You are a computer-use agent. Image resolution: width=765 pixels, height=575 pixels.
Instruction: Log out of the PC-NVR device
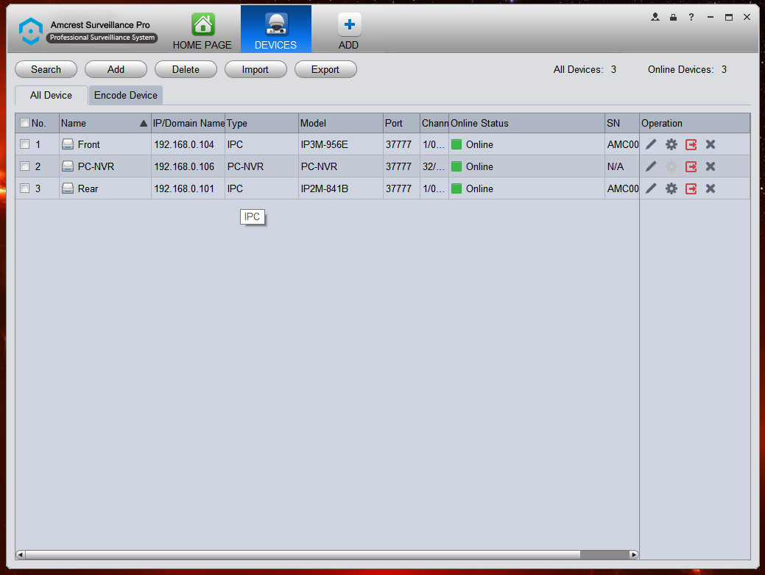pos(691,166)
